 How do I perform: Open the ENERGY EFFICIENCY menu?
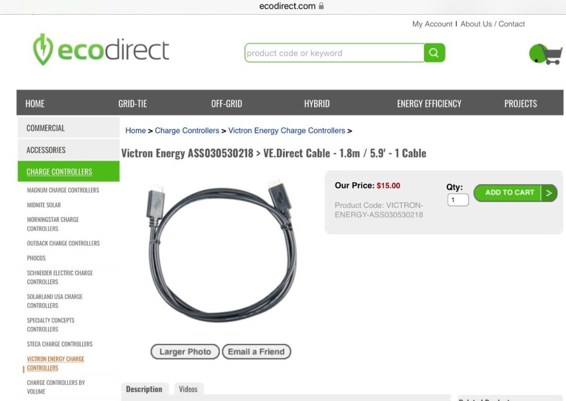[429, 104]
